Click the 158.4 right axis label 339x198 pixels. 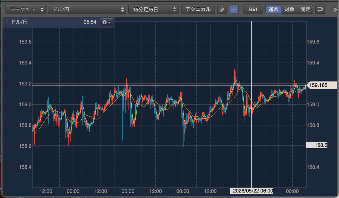(313, 167)
